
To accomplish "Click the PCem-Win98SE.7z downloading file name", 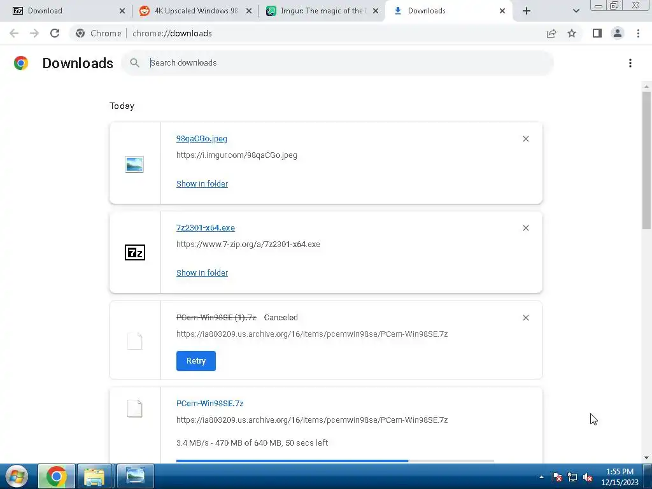I will tap(209, 403).
